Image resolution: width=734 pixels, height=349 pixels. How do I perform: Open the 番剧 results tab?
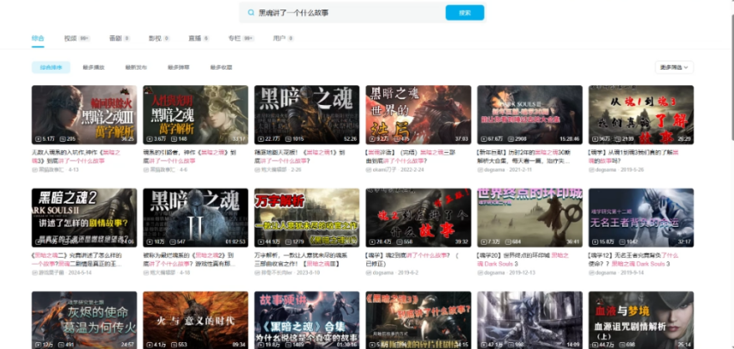(x=119, y=38)
